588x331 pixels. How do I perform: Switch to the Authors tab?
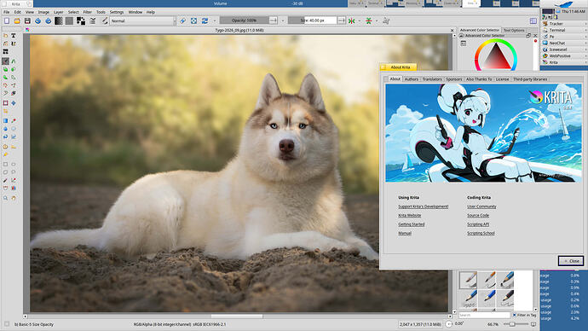point(411,79)
